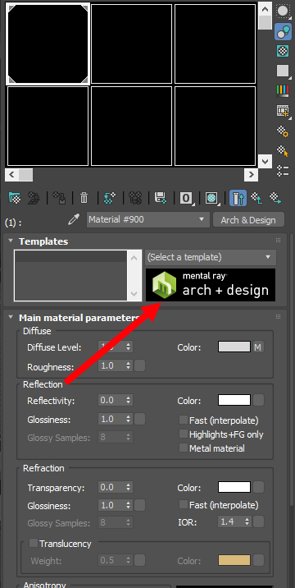The height and width of the screenshot is (588, 295).
Task: Click the Refraction Color map button
Action: [258, 488]
